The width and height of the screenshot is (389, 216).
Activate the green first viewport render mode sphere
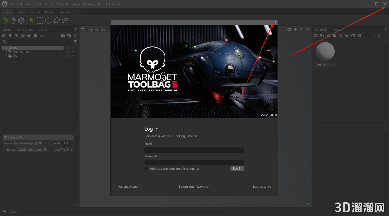click(x=5, y=21)
